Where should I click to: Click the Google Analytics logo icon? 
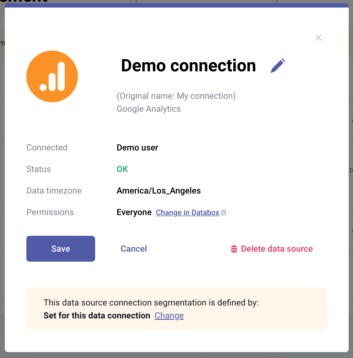pos(52,76)
